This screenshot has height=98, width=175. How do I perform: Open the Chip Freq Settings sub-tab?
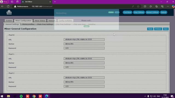click(x=63, y=24)
